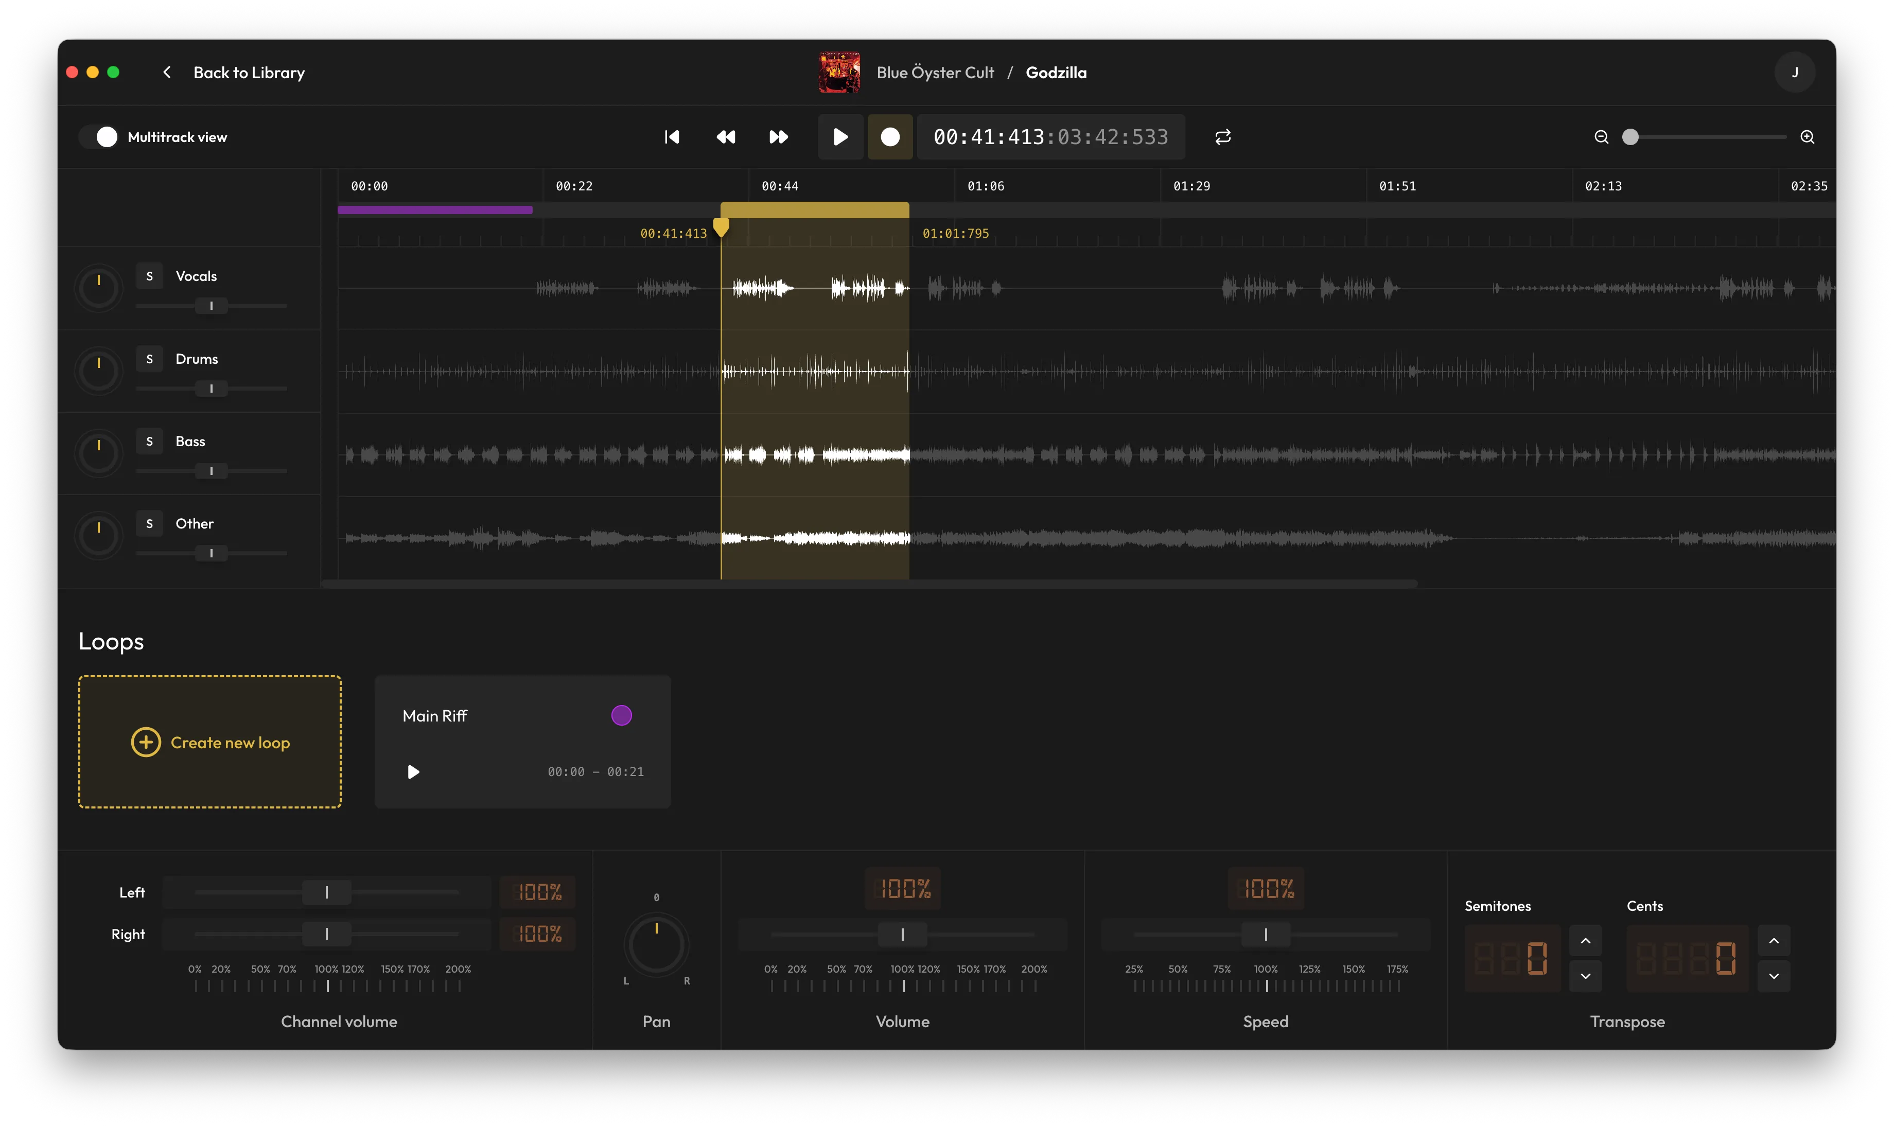Click the loop end time 01:01:795
The image size is (1894, 1126).
click(x=955, y=234)
